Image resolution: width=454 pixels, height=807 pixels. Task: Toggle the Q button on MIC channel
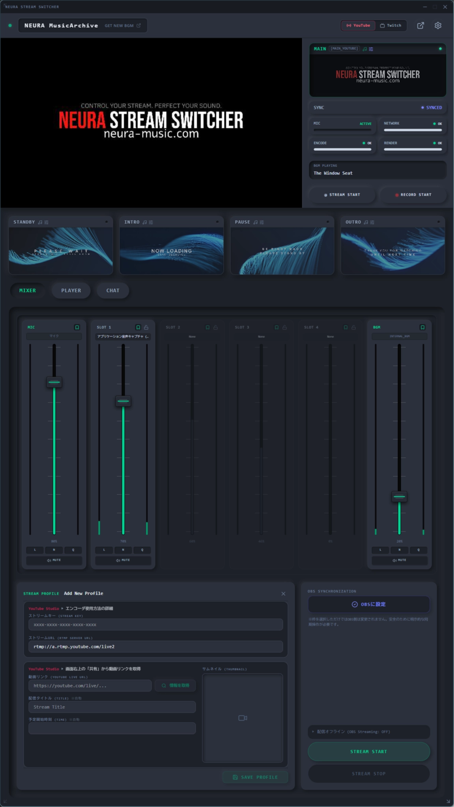coord(73,550)
